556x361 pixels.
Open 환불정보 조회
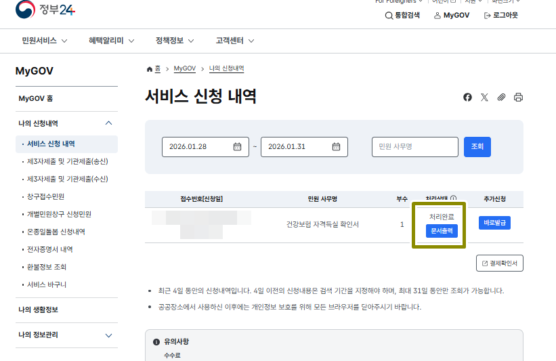tap(47, 267)
